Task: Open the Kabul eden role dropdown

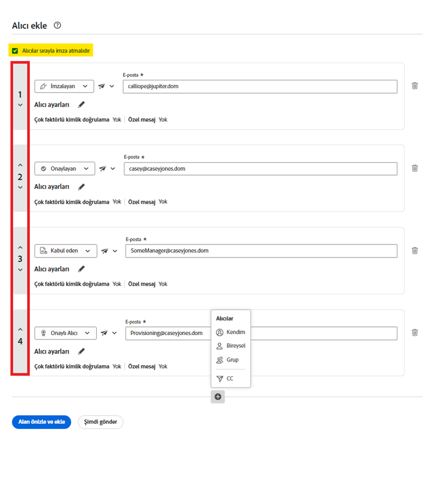Action: [66, 251]
